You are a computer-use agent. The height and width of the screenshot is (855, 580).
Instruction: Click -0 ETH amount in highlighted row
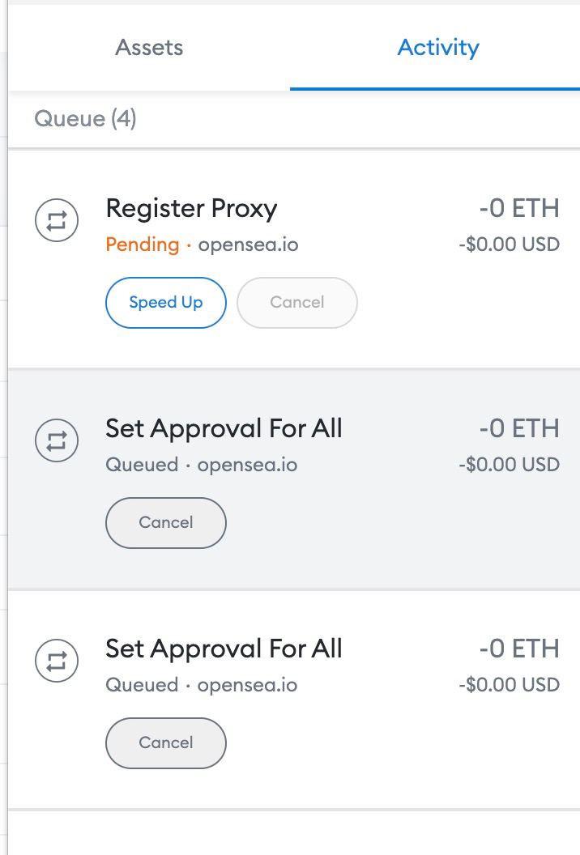519,428
